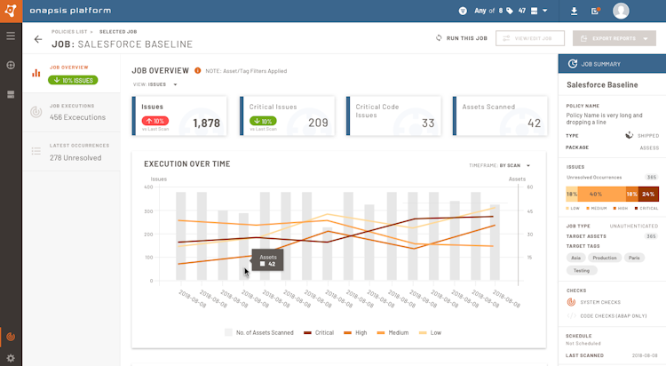Click the Job Summary clock icon
This screenshot has width=666, height=366.
[573, 64]
